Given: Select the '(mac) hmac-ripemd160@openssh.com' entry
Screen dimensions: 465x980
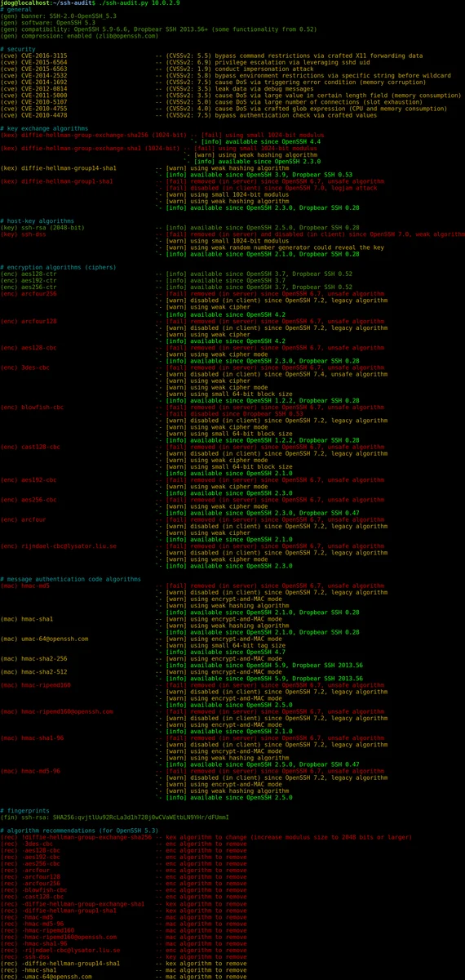Looking at the screenshot, I should pyautogui.click(x=56, y=711).
